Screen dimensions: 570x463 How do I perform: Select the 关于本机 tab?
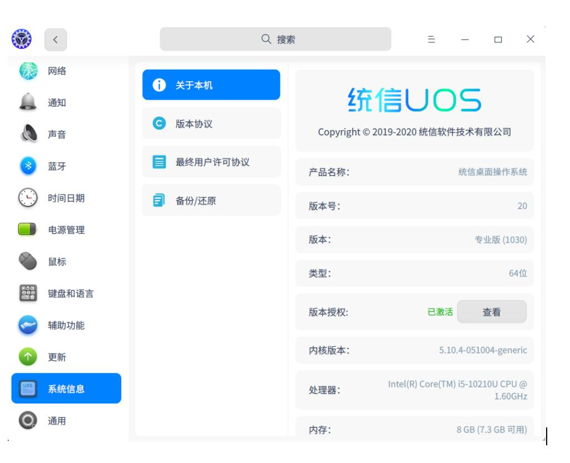(x=211, y=84)
